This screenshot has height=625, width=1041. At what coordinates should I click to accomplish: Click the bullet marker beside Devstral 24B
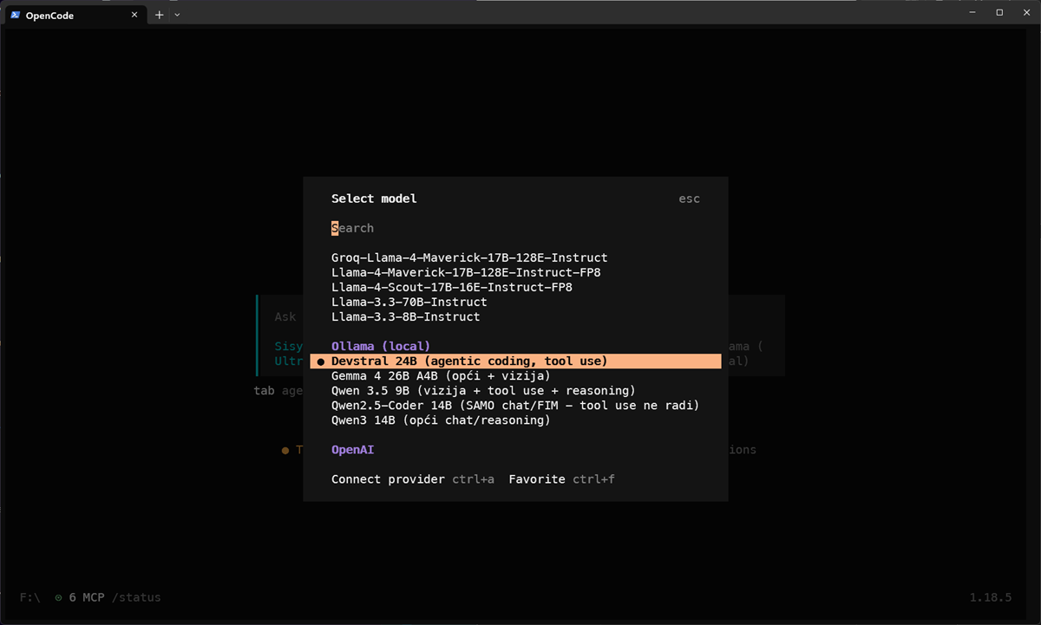pos(321,361)
